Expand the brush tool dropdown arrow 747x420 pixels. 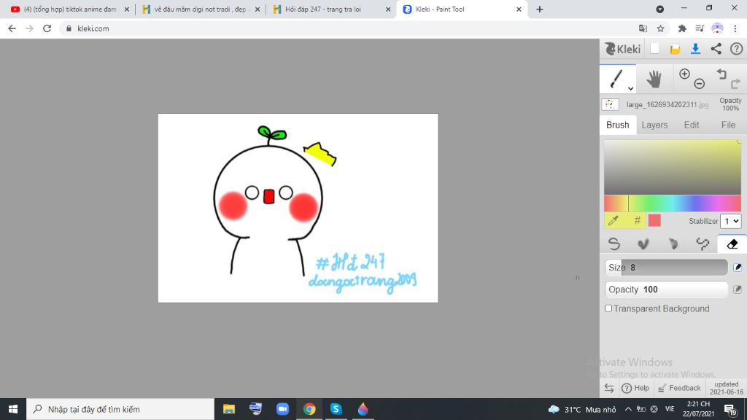tap(630, 88)
